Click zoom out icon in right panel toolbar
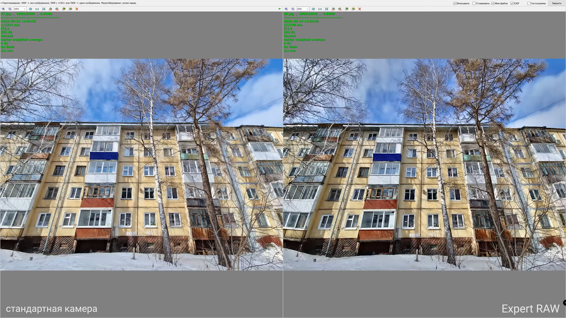Viewport: 566px width, 318px height. coord(293,9)
